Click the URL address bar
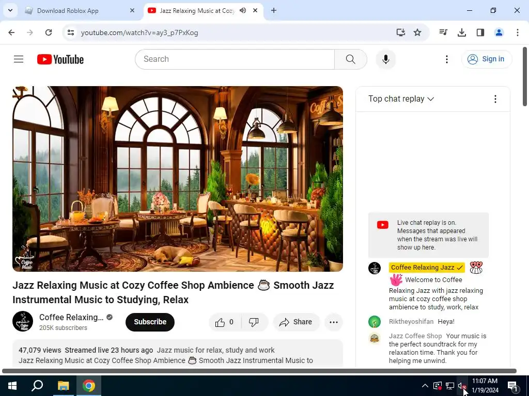 tap(236, 32)
